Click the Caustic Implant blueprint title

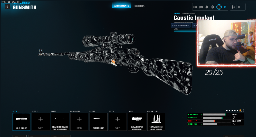pyautogui.click(x=194, y=17)
